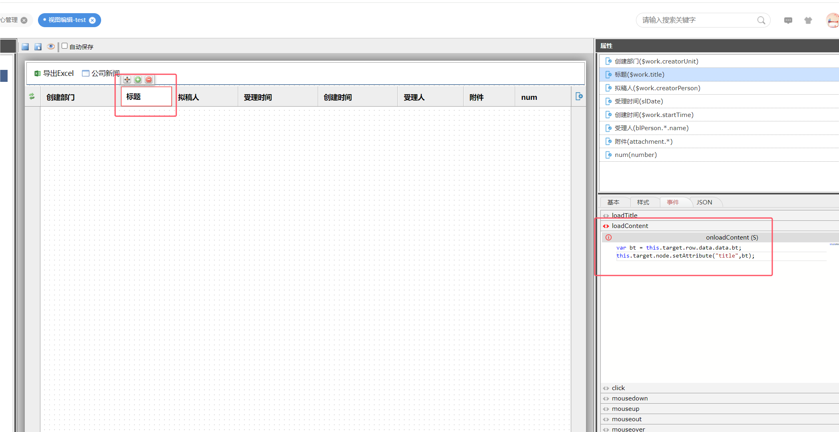Collapse the loadContent event
Image resolution: width=839 pixels, height=432 pixels.
[630, 226]
